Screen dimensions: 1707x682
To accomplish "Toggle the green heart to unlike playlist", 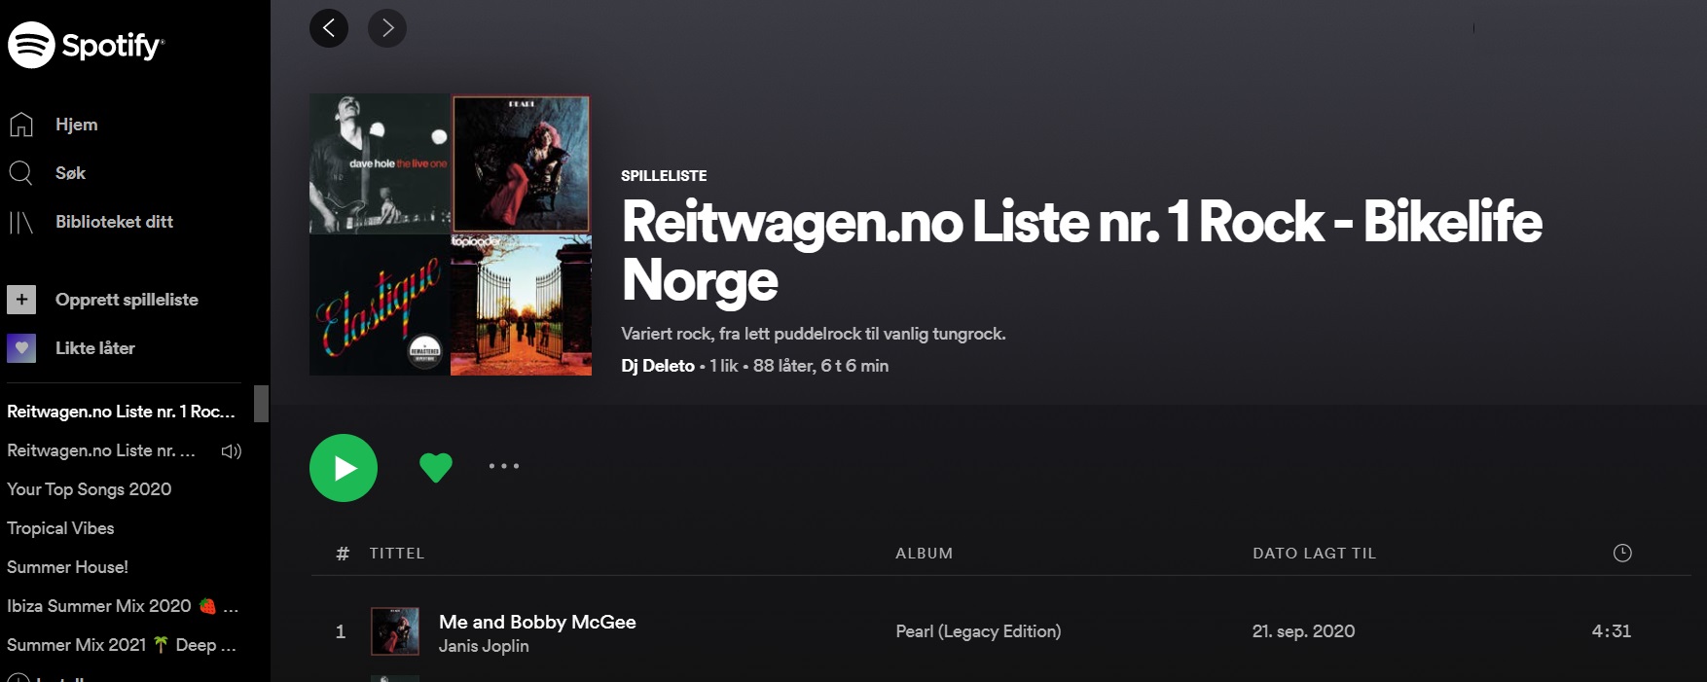I will 436,468.
